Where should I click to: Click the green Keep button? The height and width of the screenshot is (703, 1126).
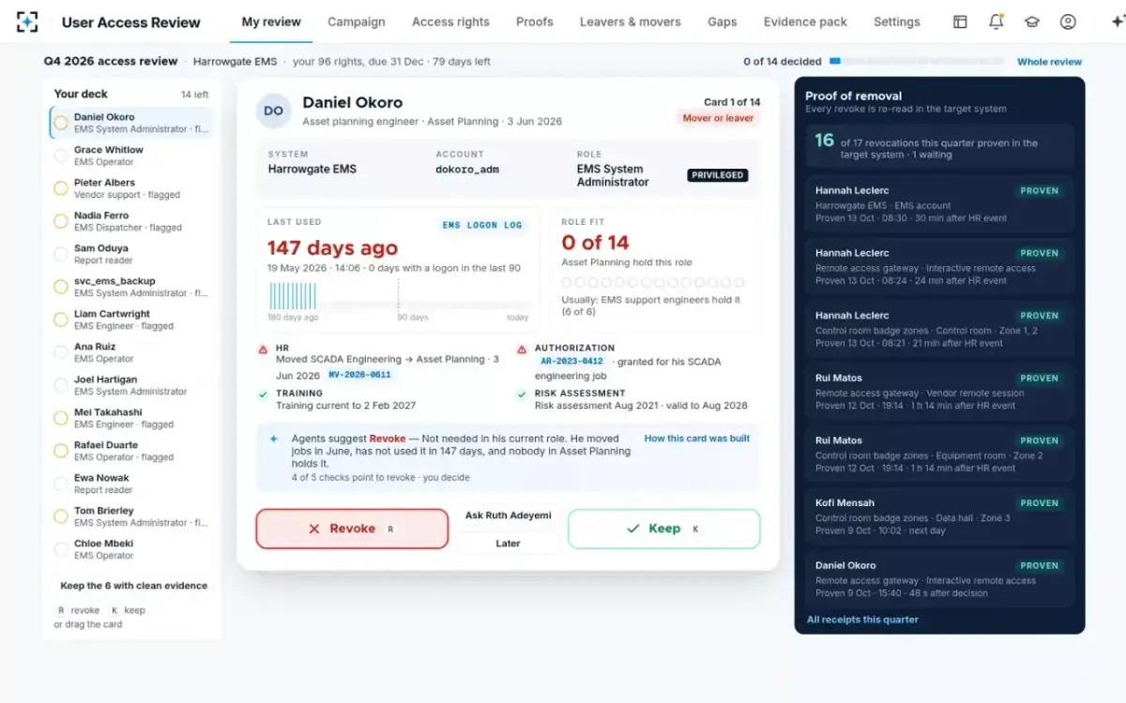coord(664,529)
